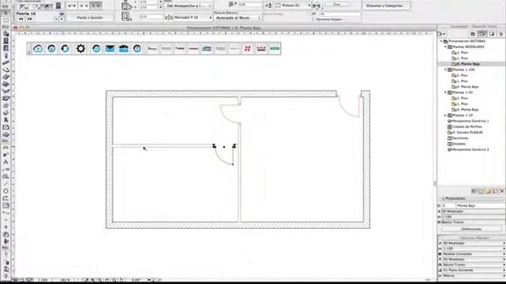
Task: Select 0. Planta Baja under Plantas MODELADO
Action: (x=467, y=64)
